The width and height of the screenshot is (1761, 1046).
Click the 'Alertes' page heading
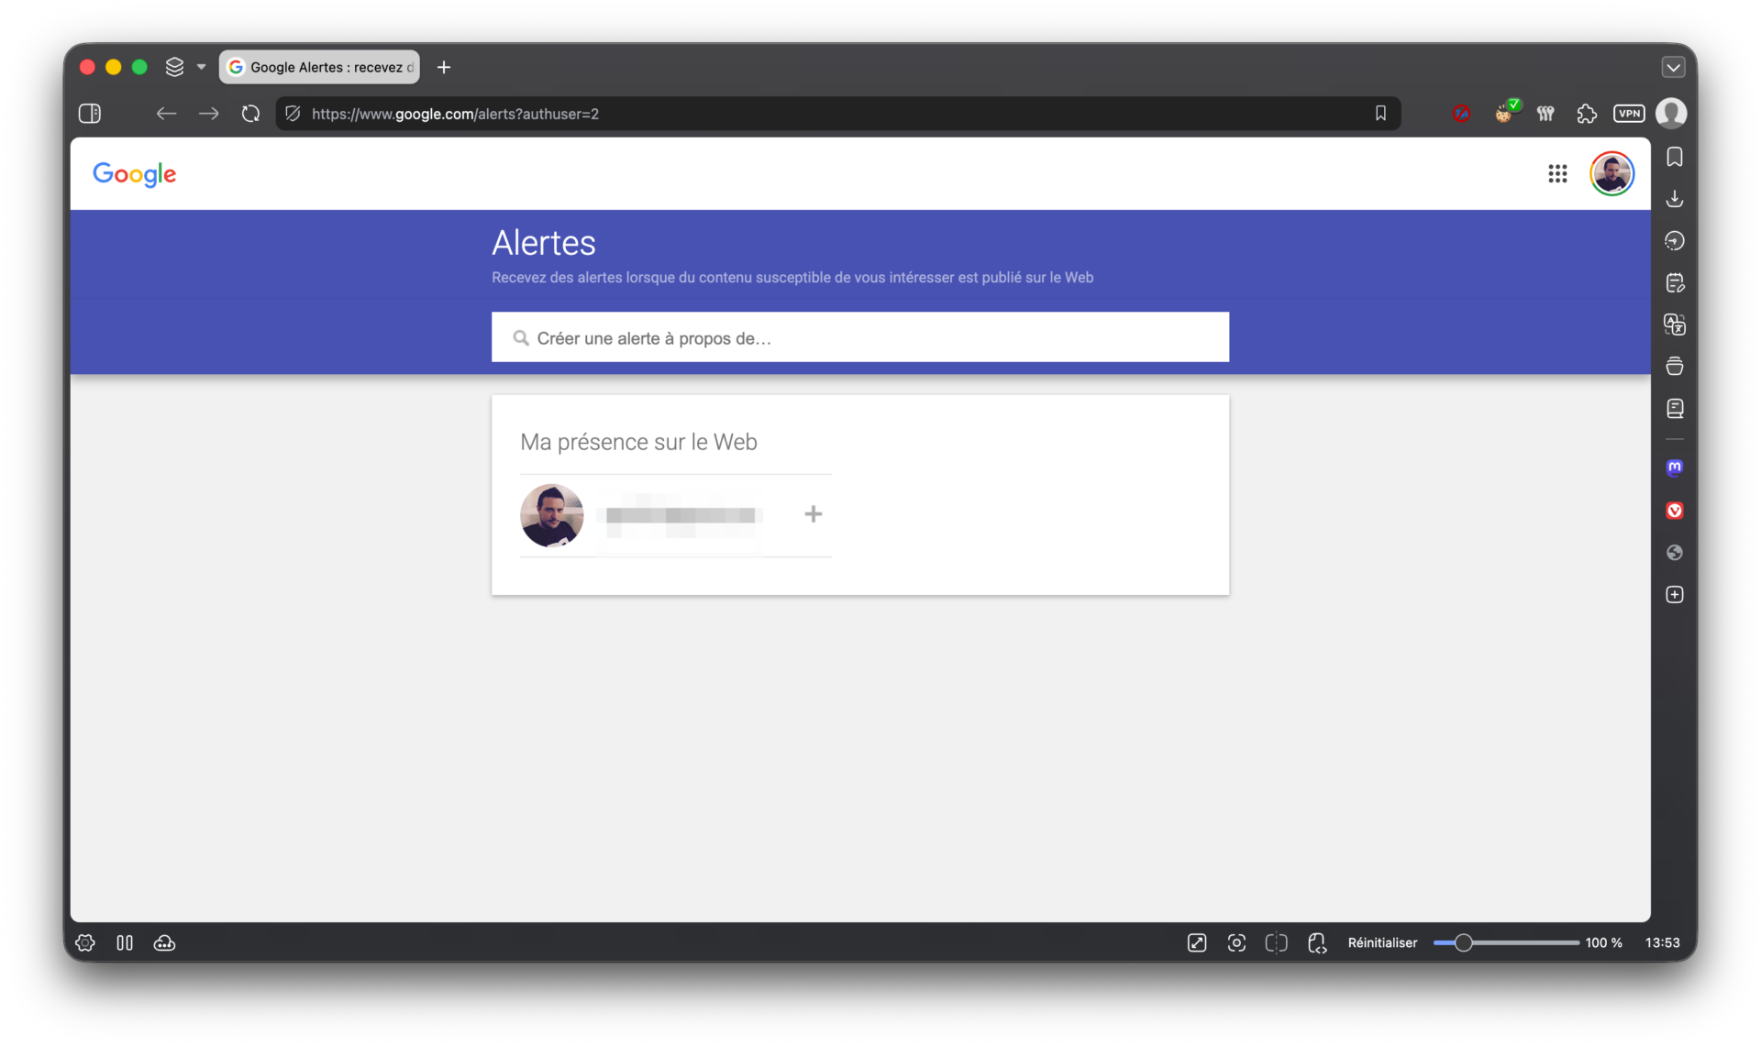tap(544, 243)
